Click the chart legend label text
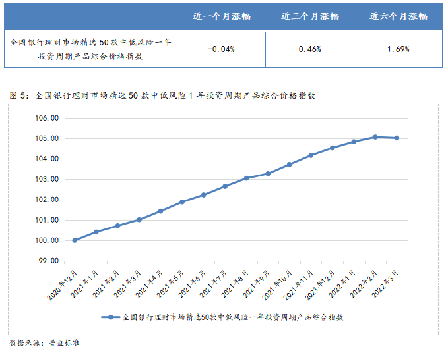Screen dimensions: 446x349 pyautogui.click(x=235, y=317)
